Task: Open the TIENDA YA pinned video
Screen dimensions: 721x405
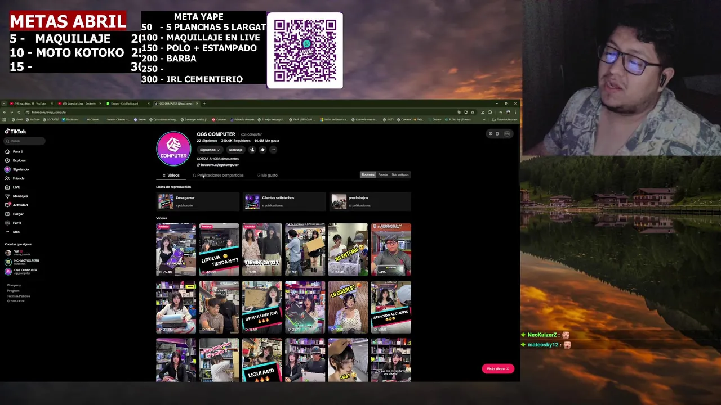Action: pos(262,249)
